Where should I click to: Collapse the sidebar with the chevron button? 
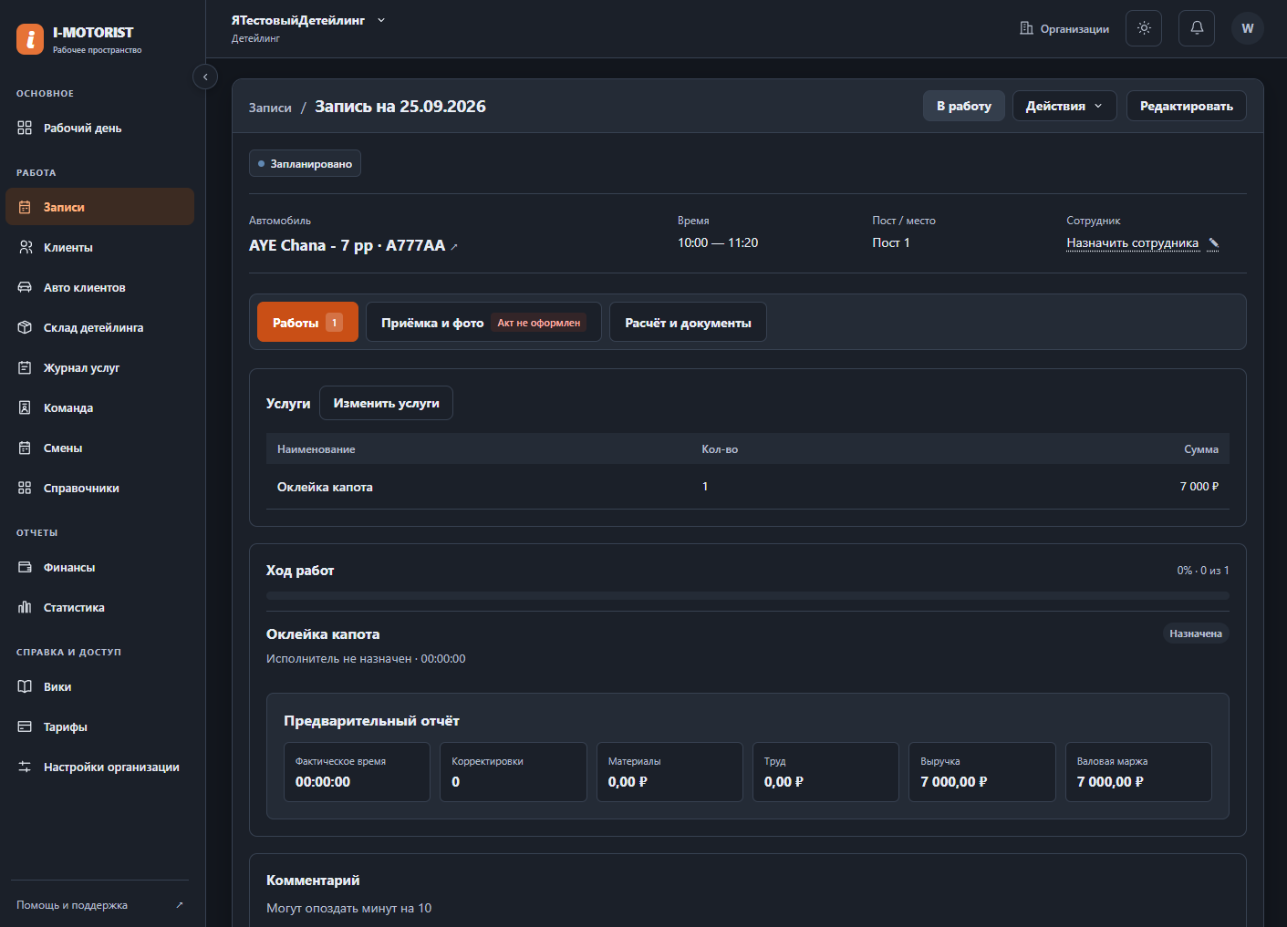(x=205, y=77)
